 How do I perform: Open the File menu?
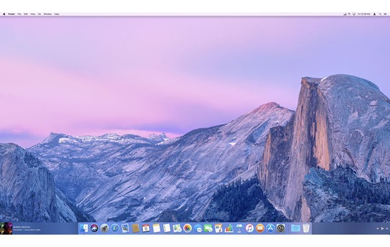pyautogui.click(x=19, y=14)
